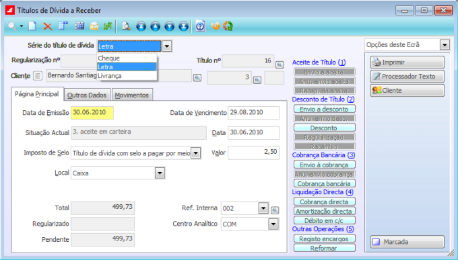Screen dimensions: 458x260
Task: Click the Envio a desconto button
Action: 324,109
